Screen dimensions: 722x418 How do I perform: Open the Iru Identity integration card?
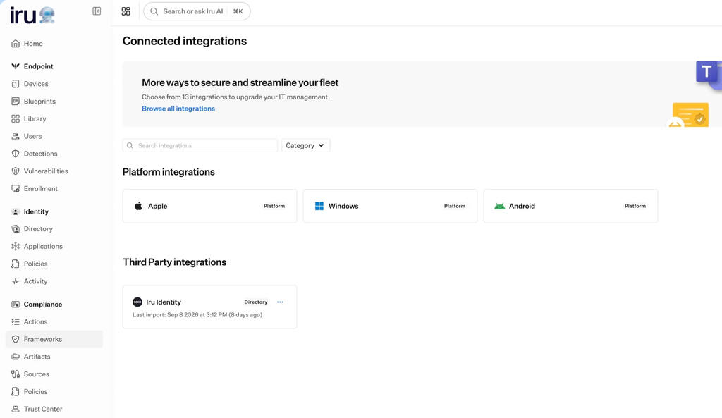[x=209, y=307]
